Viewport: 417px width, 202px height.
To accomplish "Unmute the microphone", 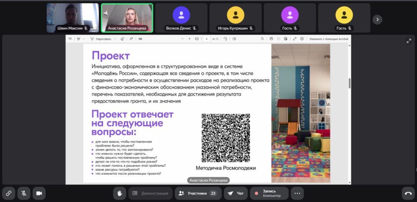I will (x=23, y=193).
